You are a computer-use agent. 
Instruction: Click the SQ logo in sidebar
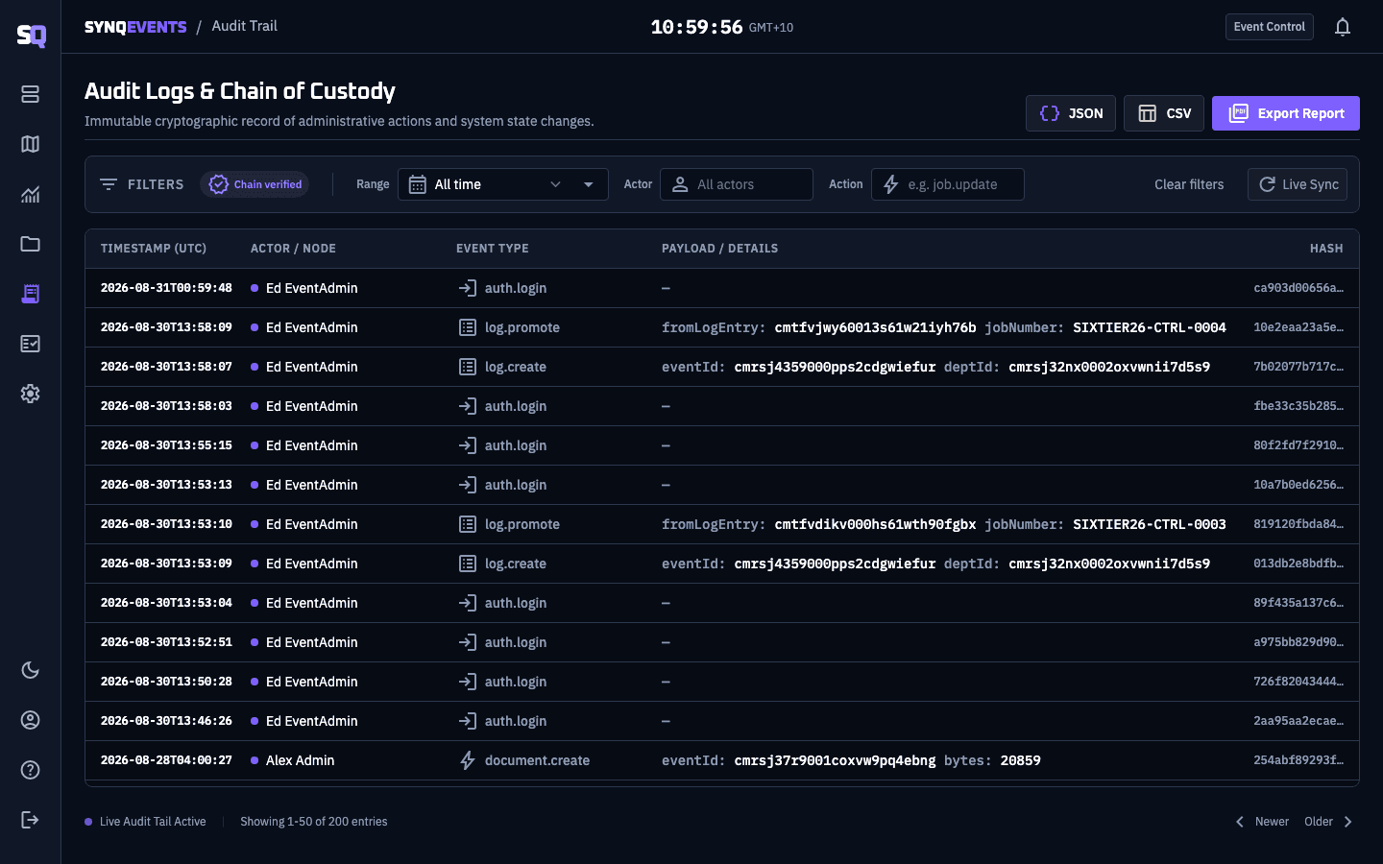(x=31, y=36)
